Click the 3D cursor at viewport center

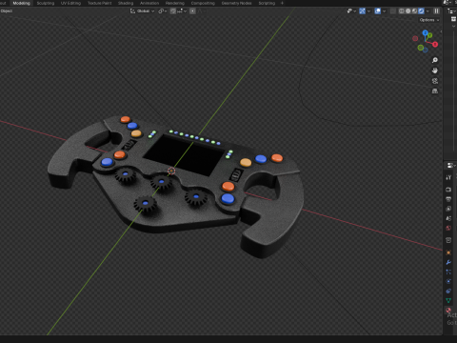pyautogui.click(x=171, y=171)
